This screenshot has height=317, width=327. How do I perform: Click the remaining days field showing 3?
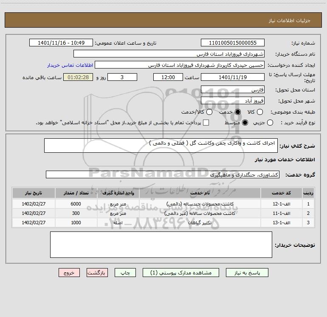point(122,77)
